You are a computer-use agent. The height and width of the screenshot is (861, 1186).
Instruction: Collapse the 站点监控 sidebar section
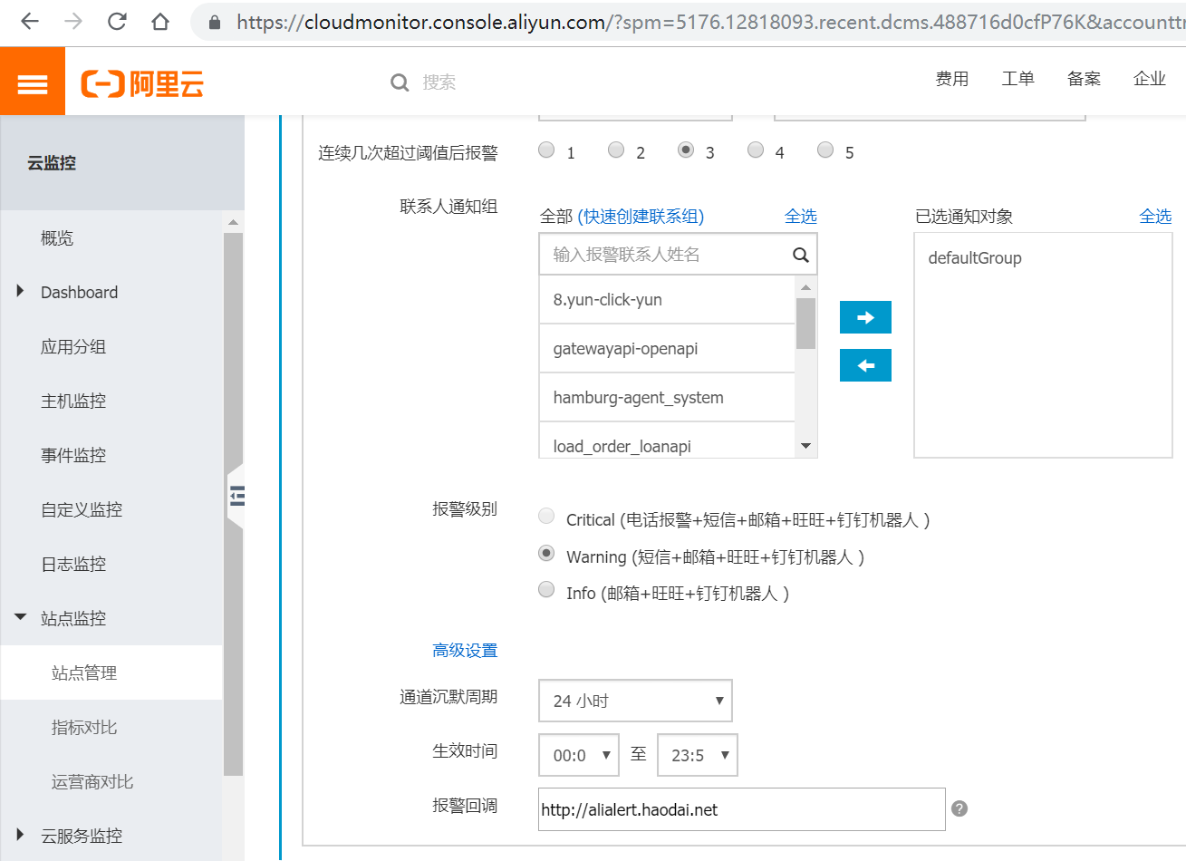[x=20, y=617]
